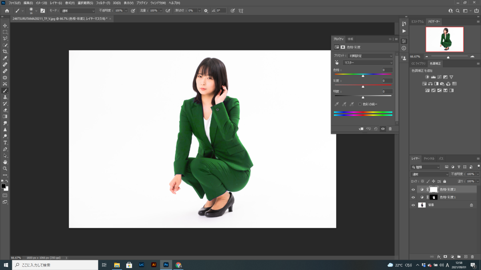Click the reset arrow at Properties panel bottom

pyautogui.click(x=376, y=128)
